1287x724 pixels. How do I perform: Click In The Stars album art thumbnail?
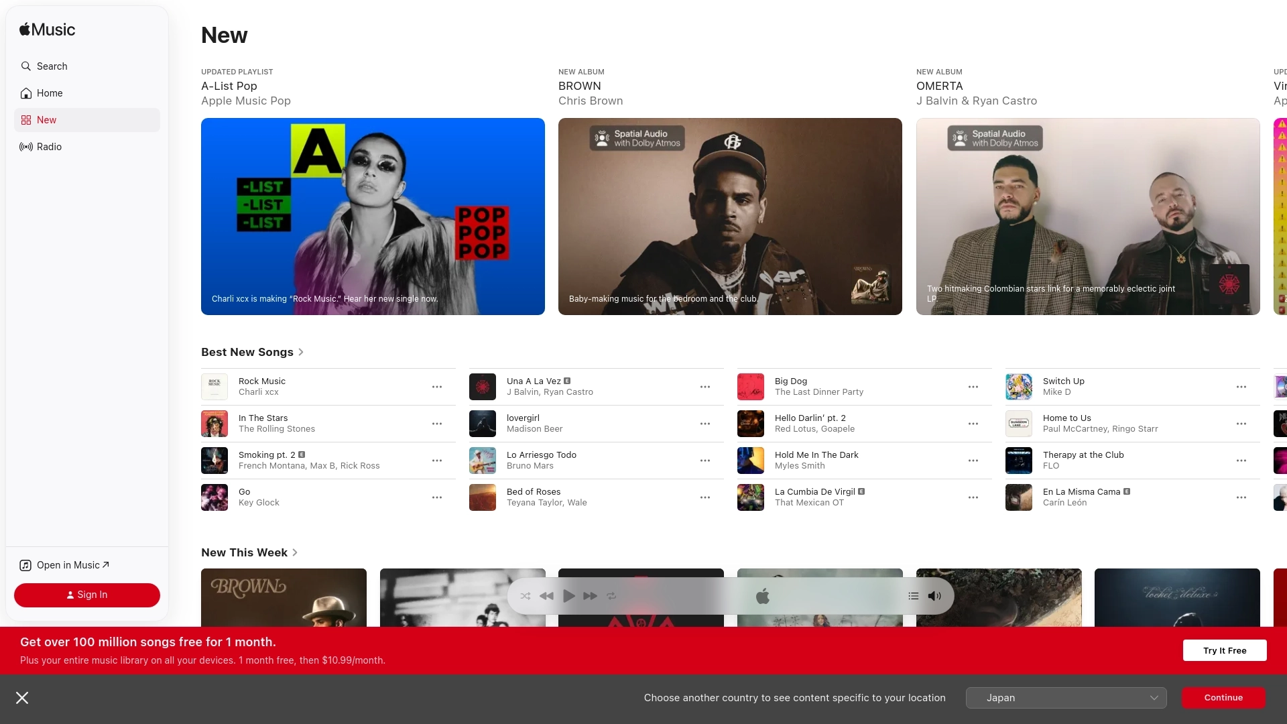point(214,424)
